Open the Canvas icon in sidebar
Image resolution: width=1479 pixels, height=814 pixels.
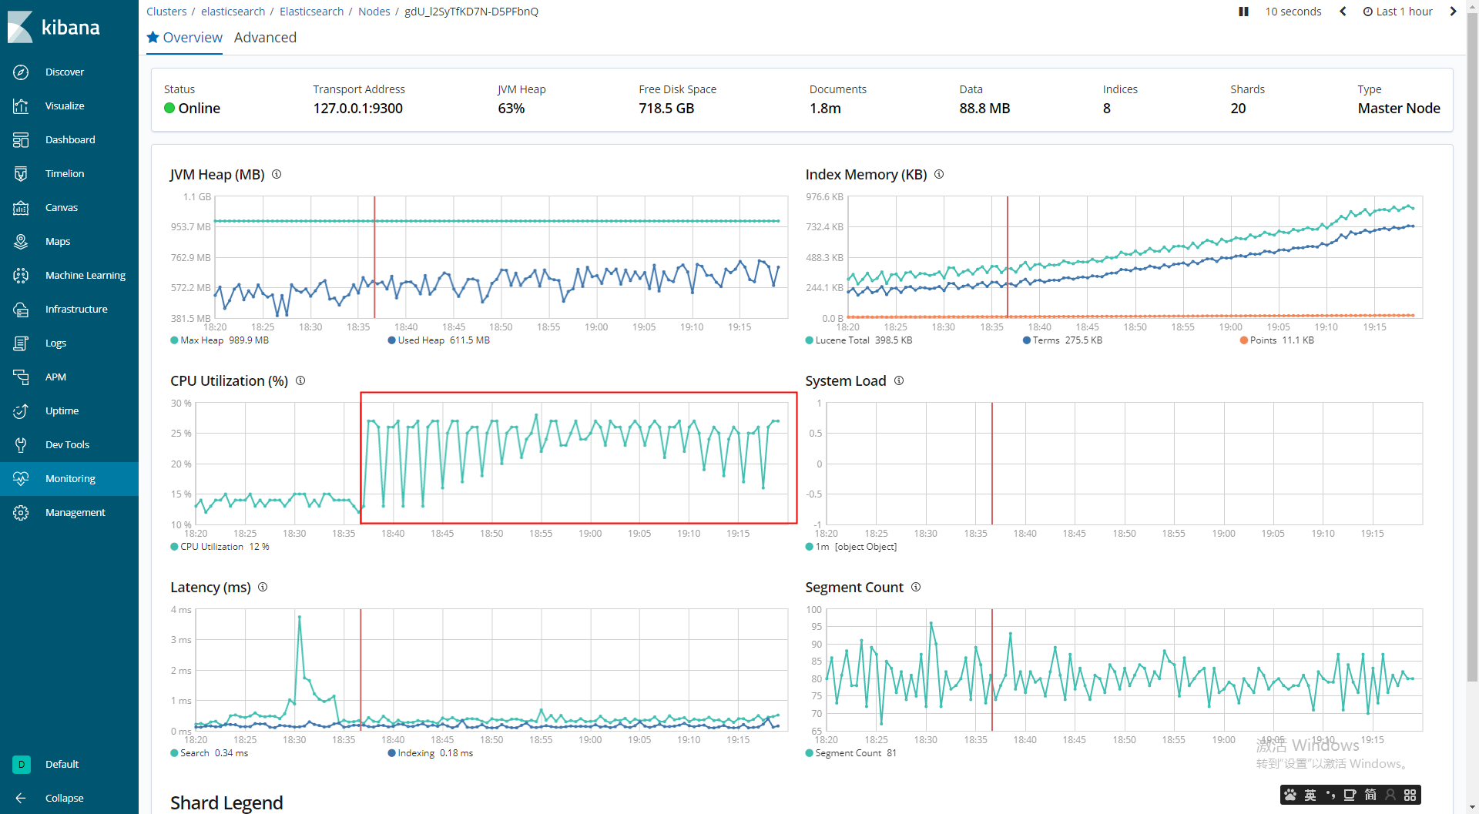21,207
